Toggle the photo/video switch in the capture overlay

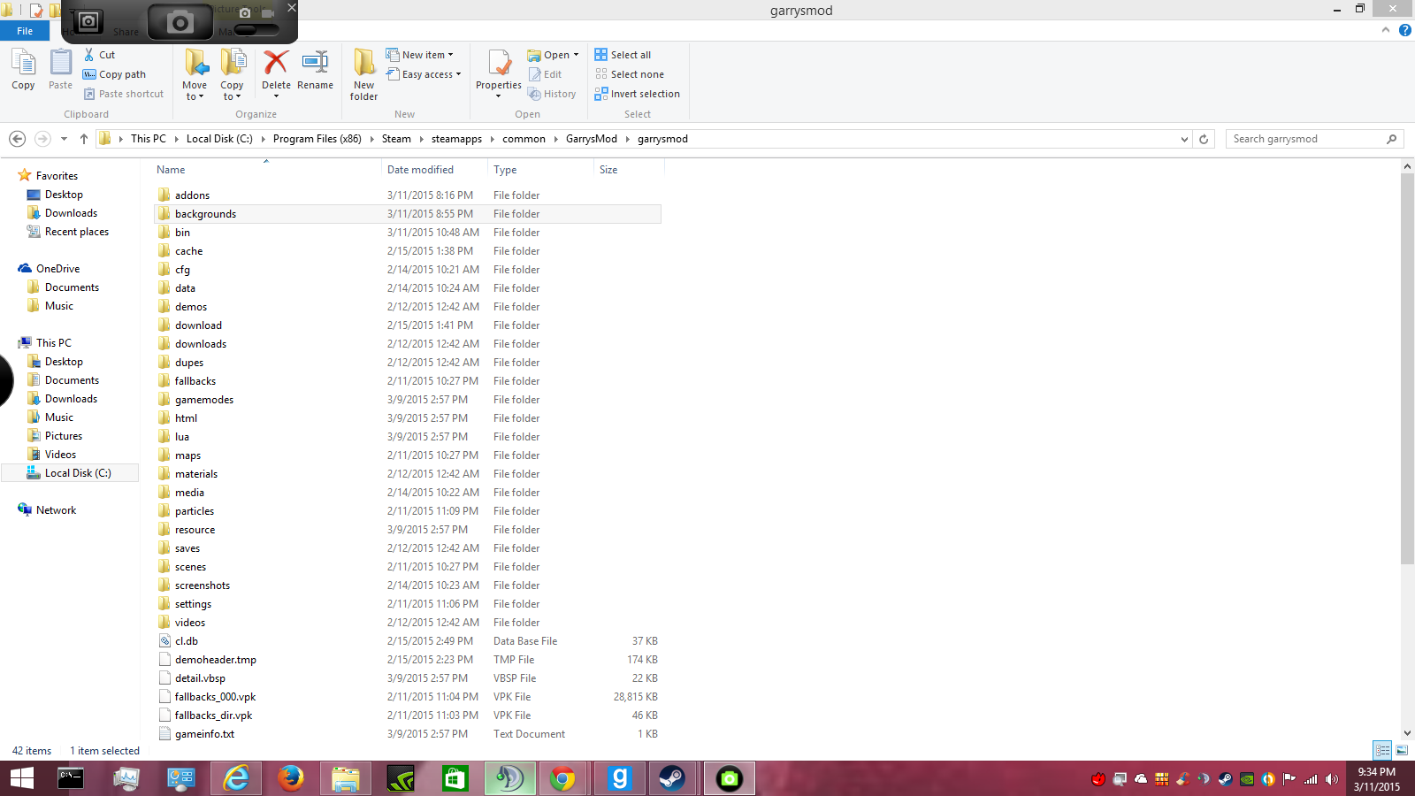pos(256,30)
